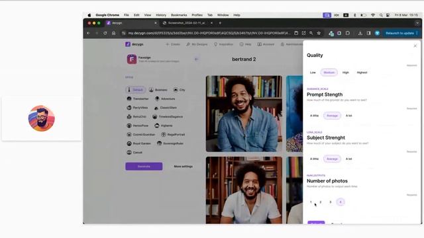Close the Screenshot_2024 browser tab
Screen dimensions: 424x238
(x=211, y=23)
